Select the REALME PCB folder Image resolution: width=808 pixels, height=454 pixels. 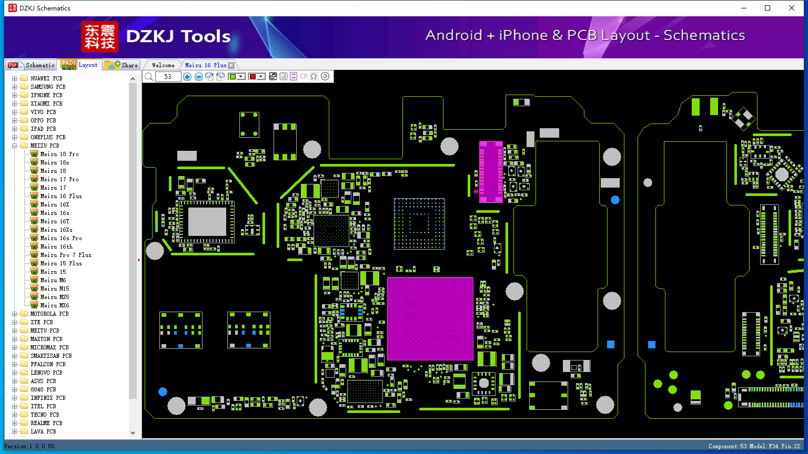pos(46,423)
